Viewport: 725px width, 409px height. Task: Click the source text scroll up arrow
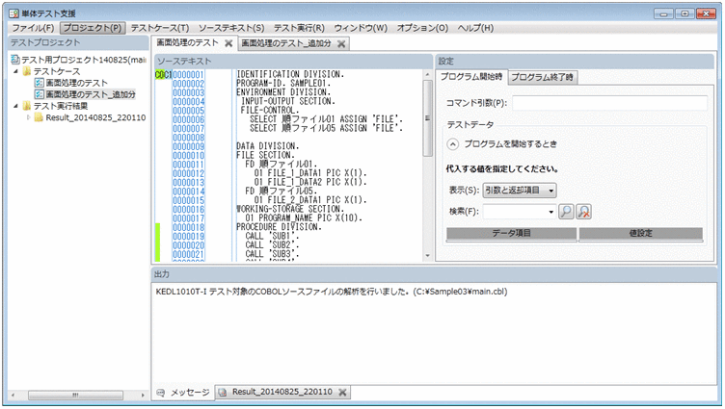[x=427, y=74]
